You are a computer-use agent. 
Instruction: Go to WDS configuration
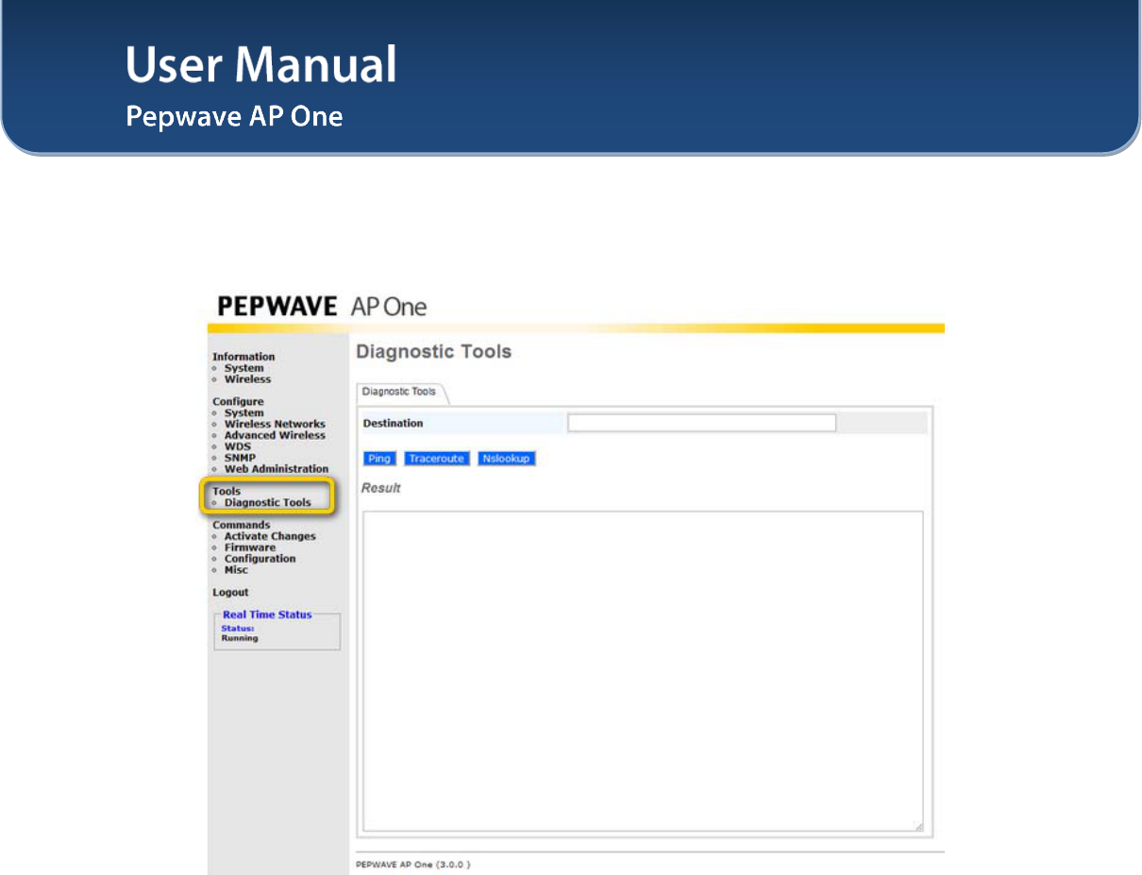pyautogui.click(x=237, y=446)
